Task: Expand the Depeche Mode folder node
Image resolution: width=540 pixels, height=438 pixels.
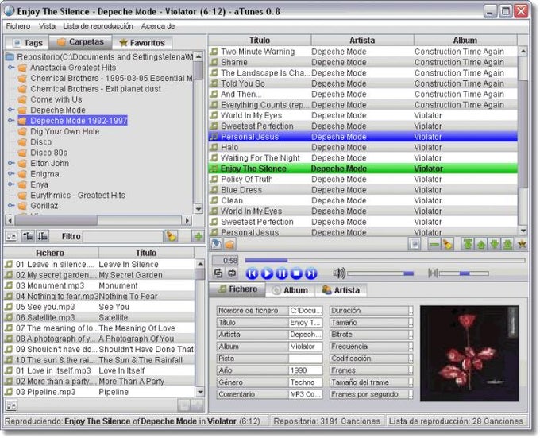Action: point(11,110)
